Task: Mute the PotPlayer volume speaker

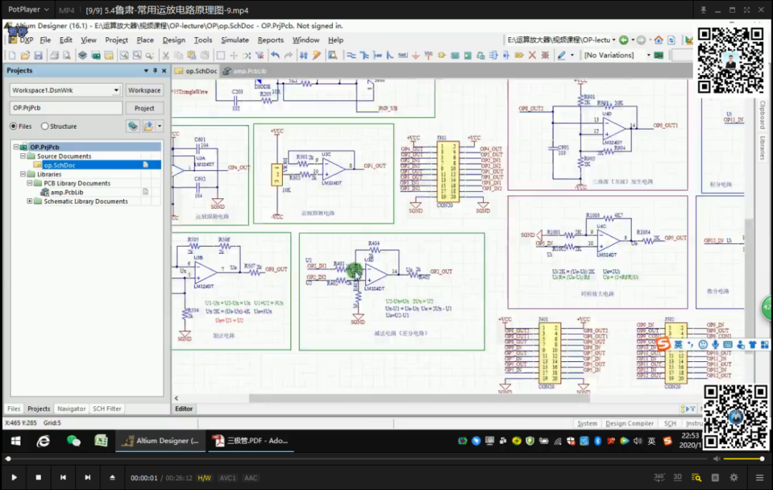Action: (716, 459)
